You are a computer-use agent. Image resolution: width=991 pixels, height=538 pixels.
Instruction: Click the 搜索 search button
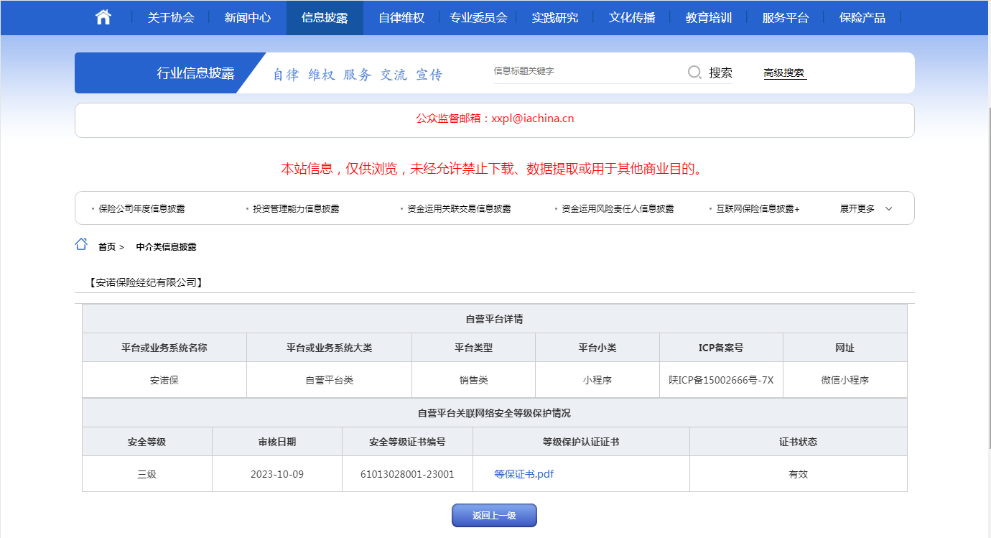[x=720, y=73]
